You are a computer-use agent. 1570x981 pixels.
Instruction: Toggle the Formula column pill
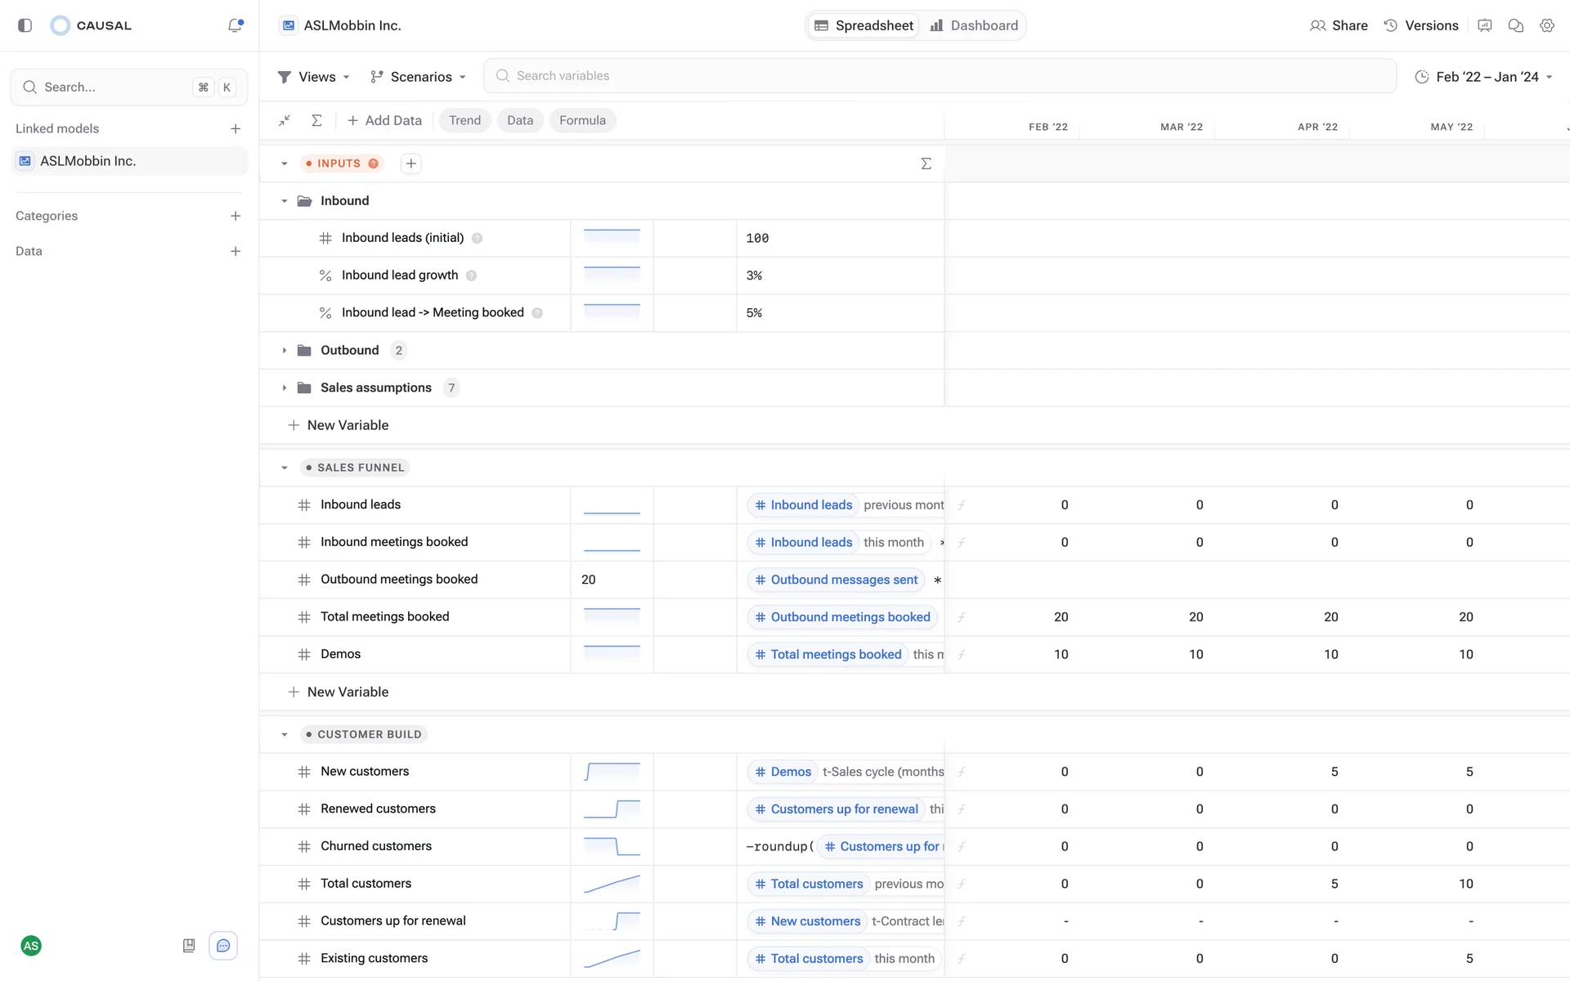point(582,121)
